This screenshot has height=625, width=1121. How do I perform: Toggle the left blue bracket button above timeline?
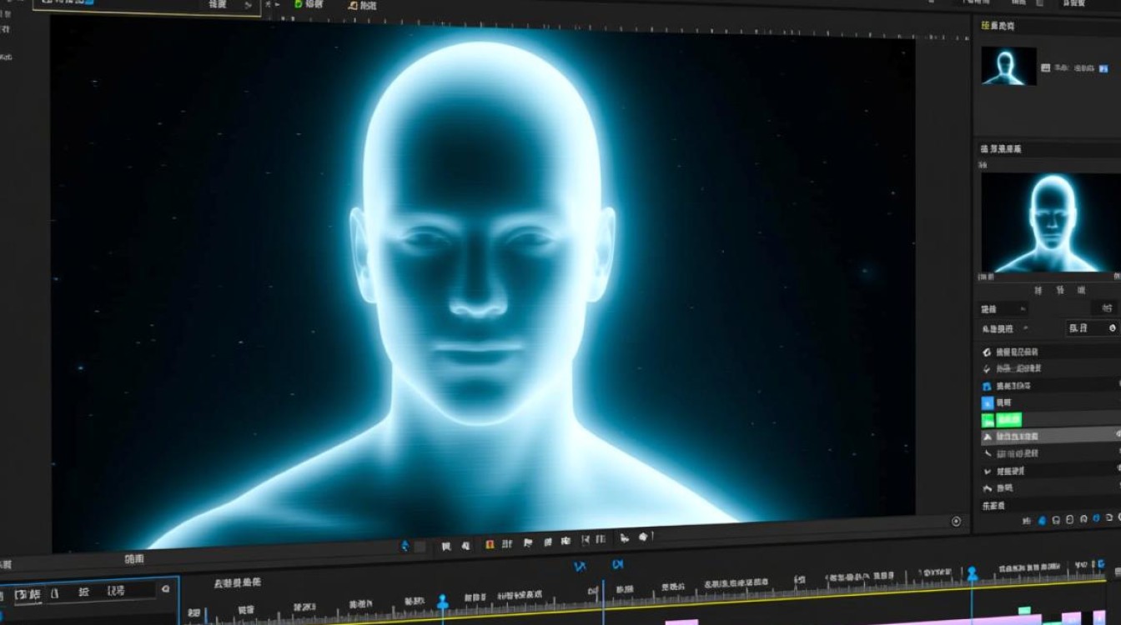pyautogui.click(x=580, y=566)
